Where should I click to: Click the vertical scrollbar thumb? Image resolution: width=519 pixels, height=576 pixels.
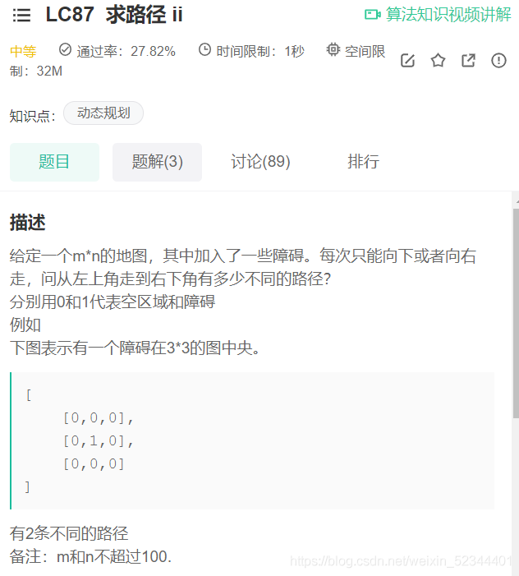point(516,313)
